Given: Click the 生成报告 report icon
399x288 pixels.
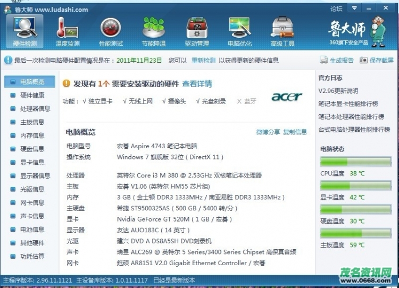Looking at the screenshot, I should tap(323, 60).
